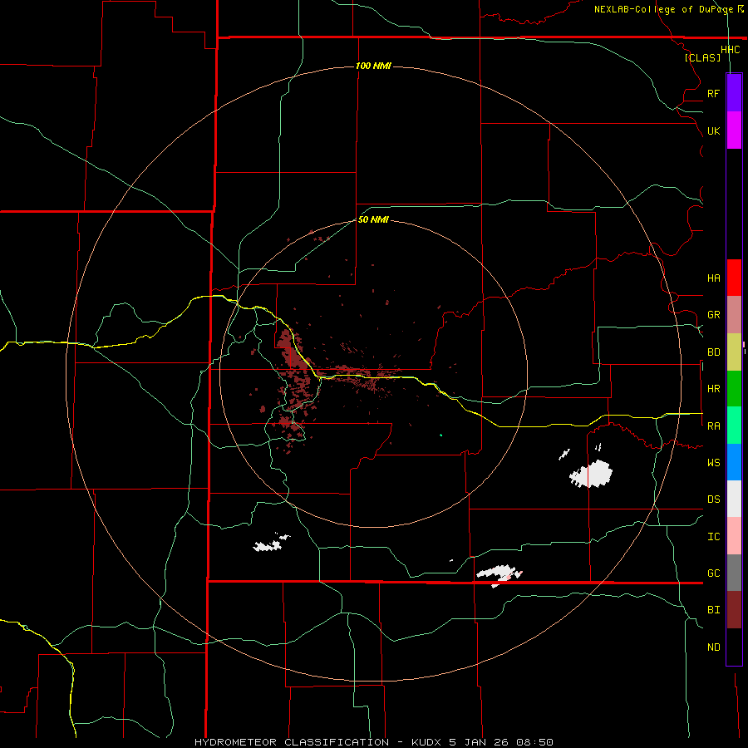
Task: Click the UK legend label
Action: coord(713,130)
